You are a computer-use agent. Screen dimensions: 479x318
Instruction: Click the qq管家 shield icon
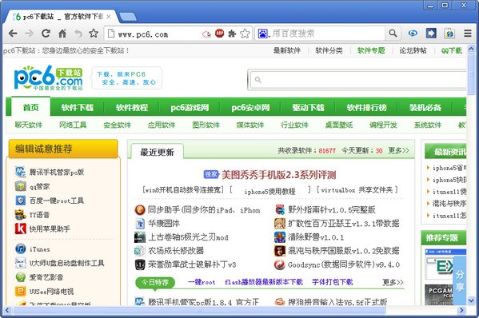click(20, 186)
